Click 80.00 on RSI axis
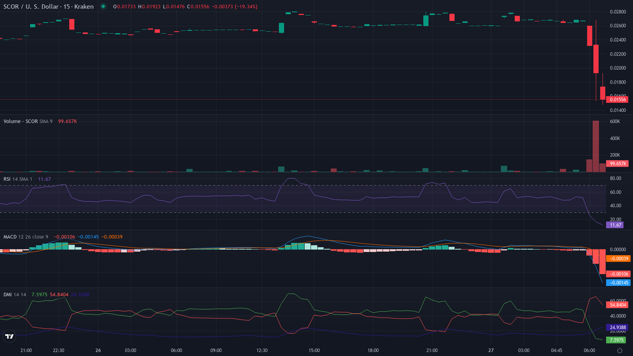The image size is (633, 356). 615,179
